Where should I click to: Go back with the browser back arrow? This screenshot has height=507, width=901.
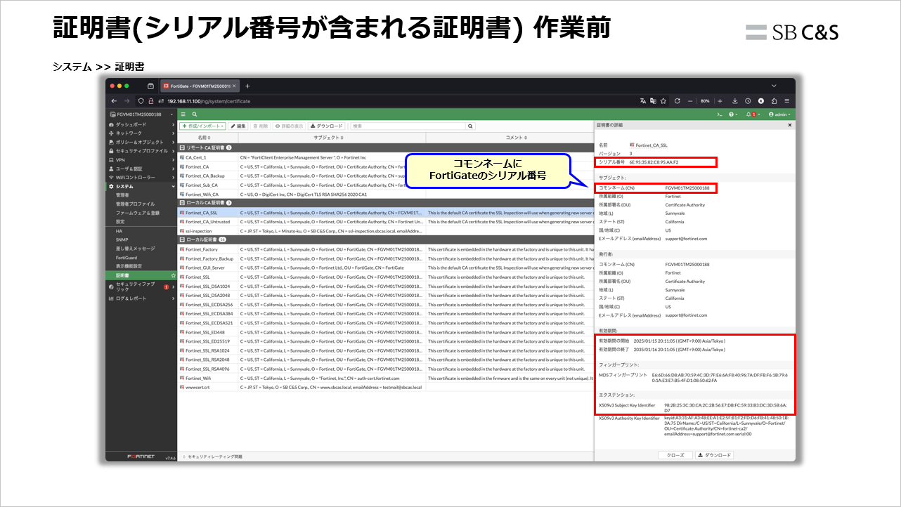click(115, 100)
